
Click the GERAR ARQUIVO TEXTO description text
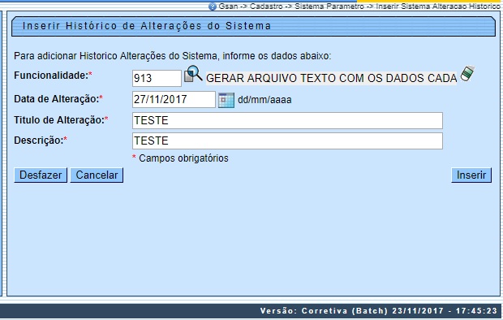tap(331, 78)
